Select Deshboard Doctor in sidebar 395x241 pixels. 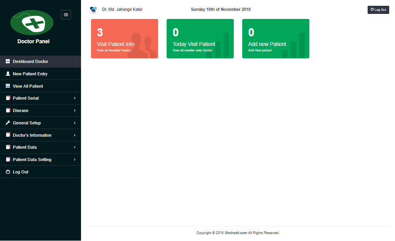pyautogui.click(x=30, y=61)
